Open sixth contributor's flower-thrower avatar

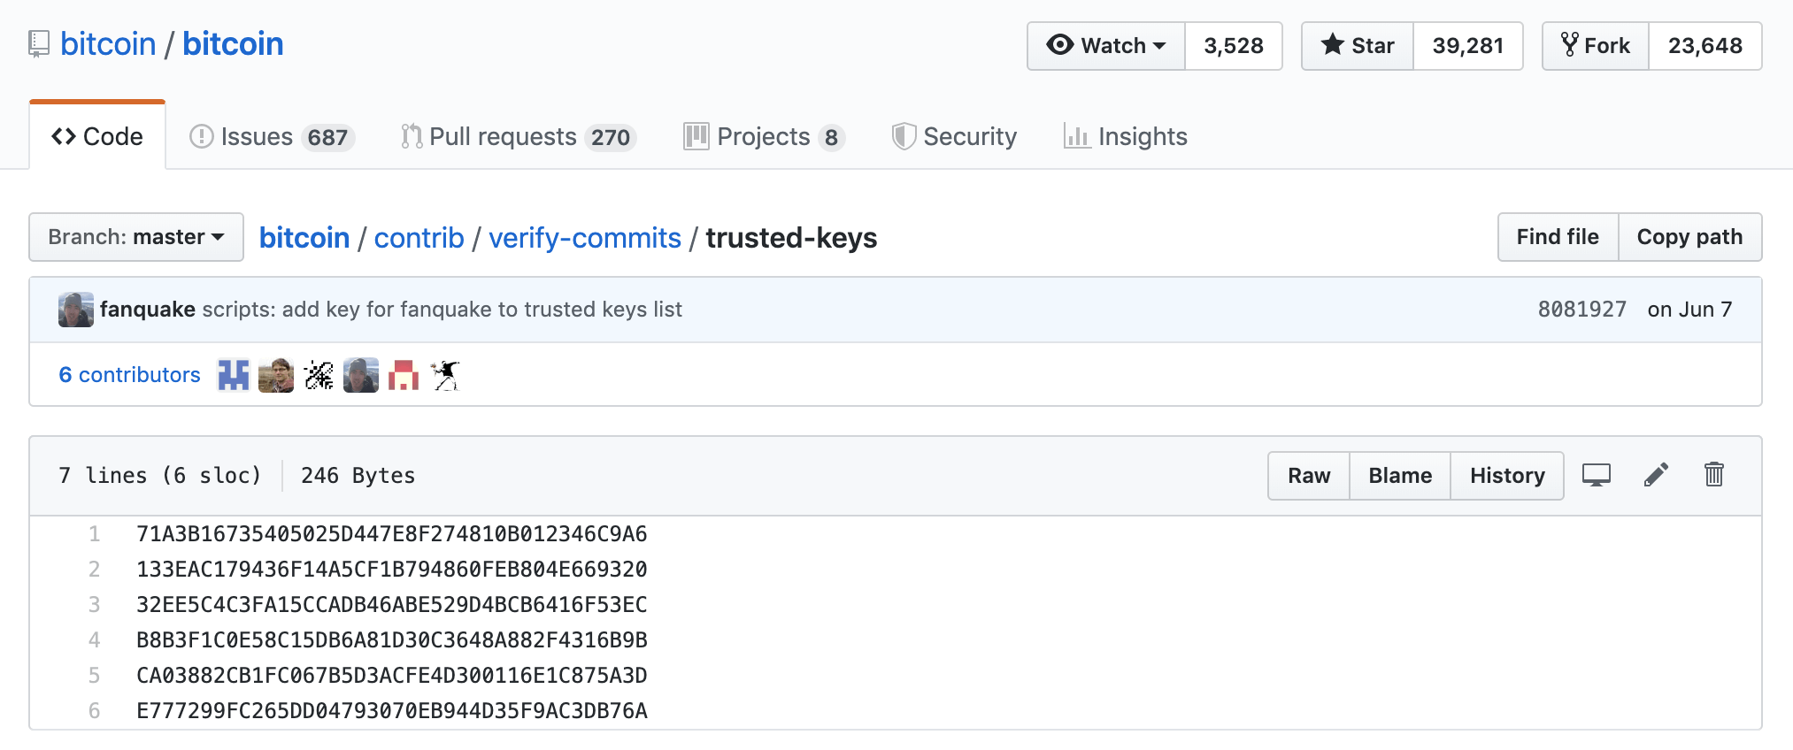point(446,375)
